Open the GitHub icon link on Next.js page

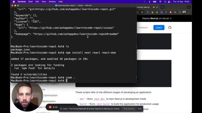point(170,28)
